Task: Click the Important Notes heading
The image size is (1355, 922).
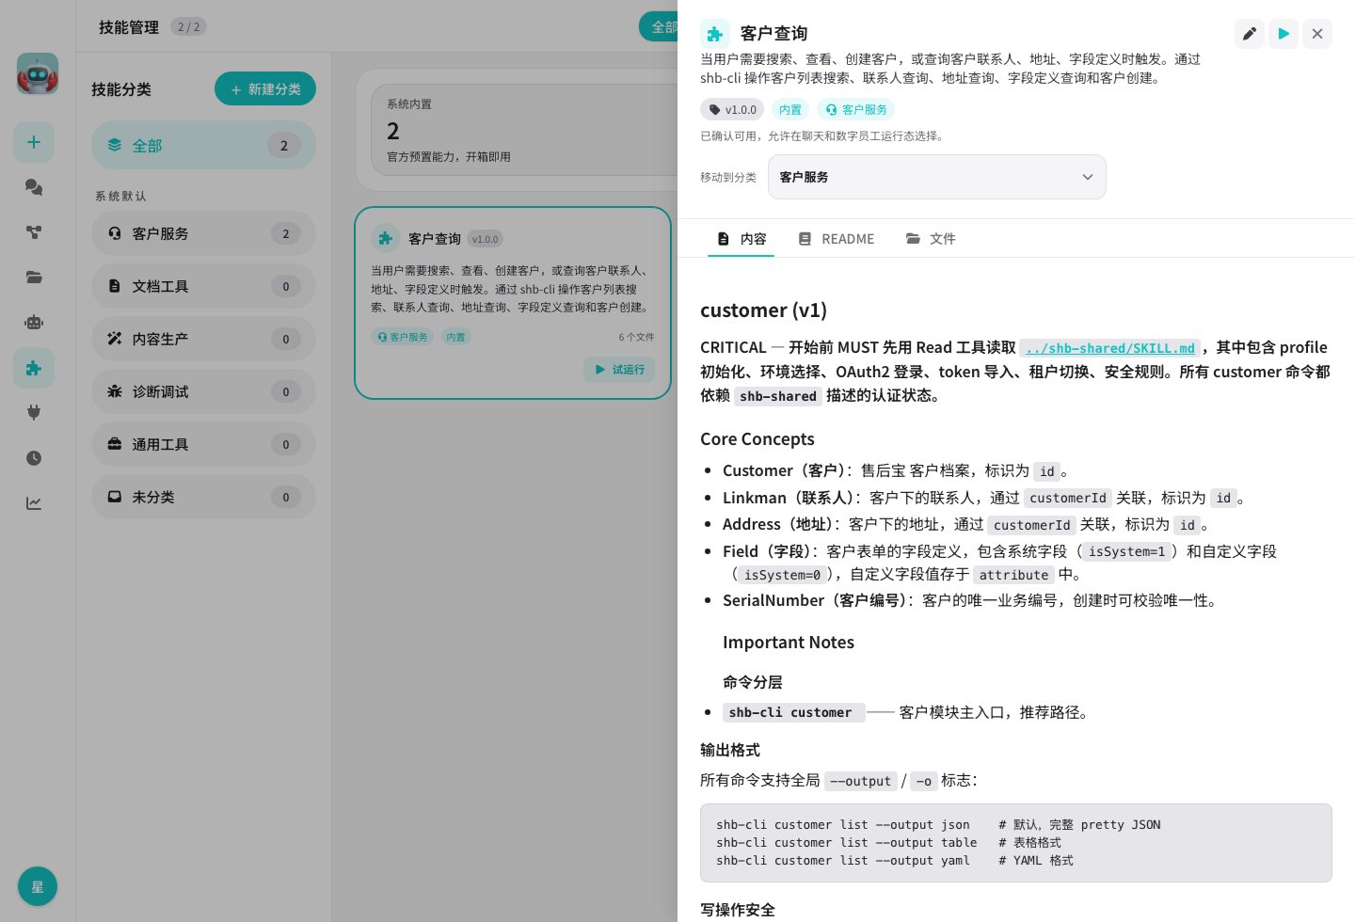Action: point(789,643)
